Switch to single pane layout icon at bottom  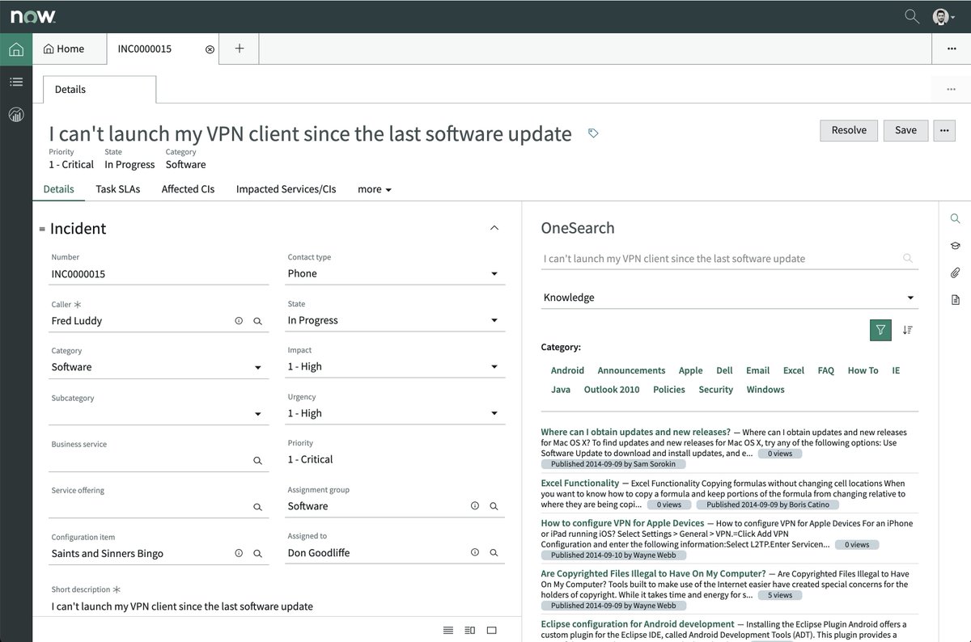click(x=491, y=630)
